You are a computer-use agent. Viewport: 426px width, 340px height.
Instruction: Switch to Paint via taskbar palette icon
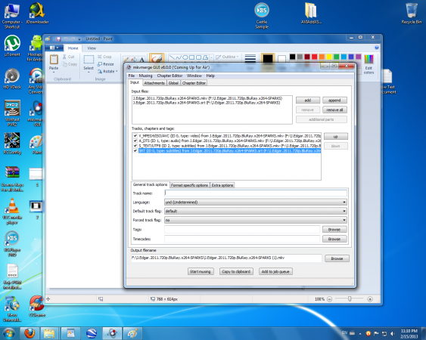(132, 333)
